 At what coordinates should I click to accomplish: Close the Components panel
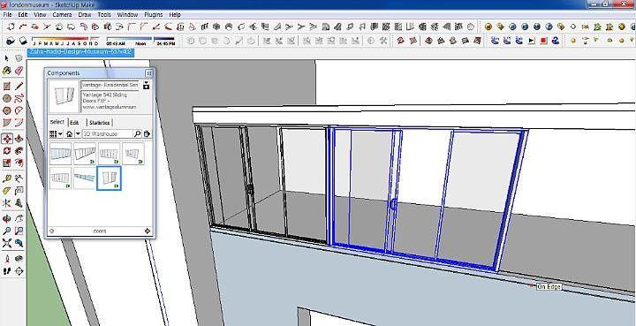click(x=149, y=73)
